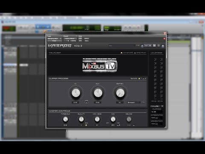
Task: Toggle the ECO quality light
Action: point(86,125)
